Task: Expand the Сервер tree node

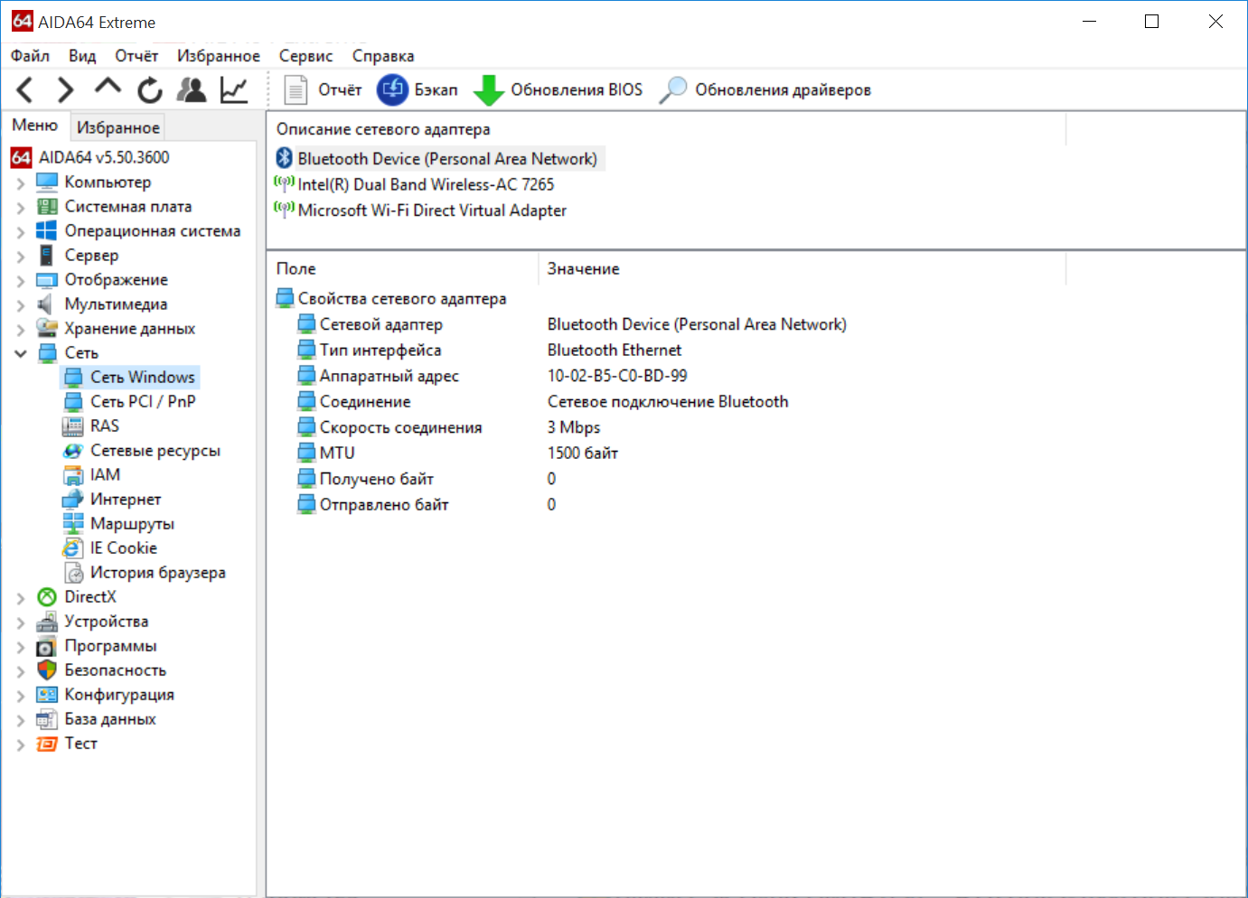Action: pyautogui.click(x=20, y=256)
